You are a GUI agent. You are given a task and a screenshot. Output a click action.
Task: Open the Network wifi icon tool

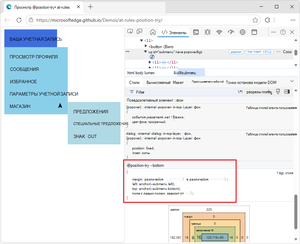[x=219, y=32]
